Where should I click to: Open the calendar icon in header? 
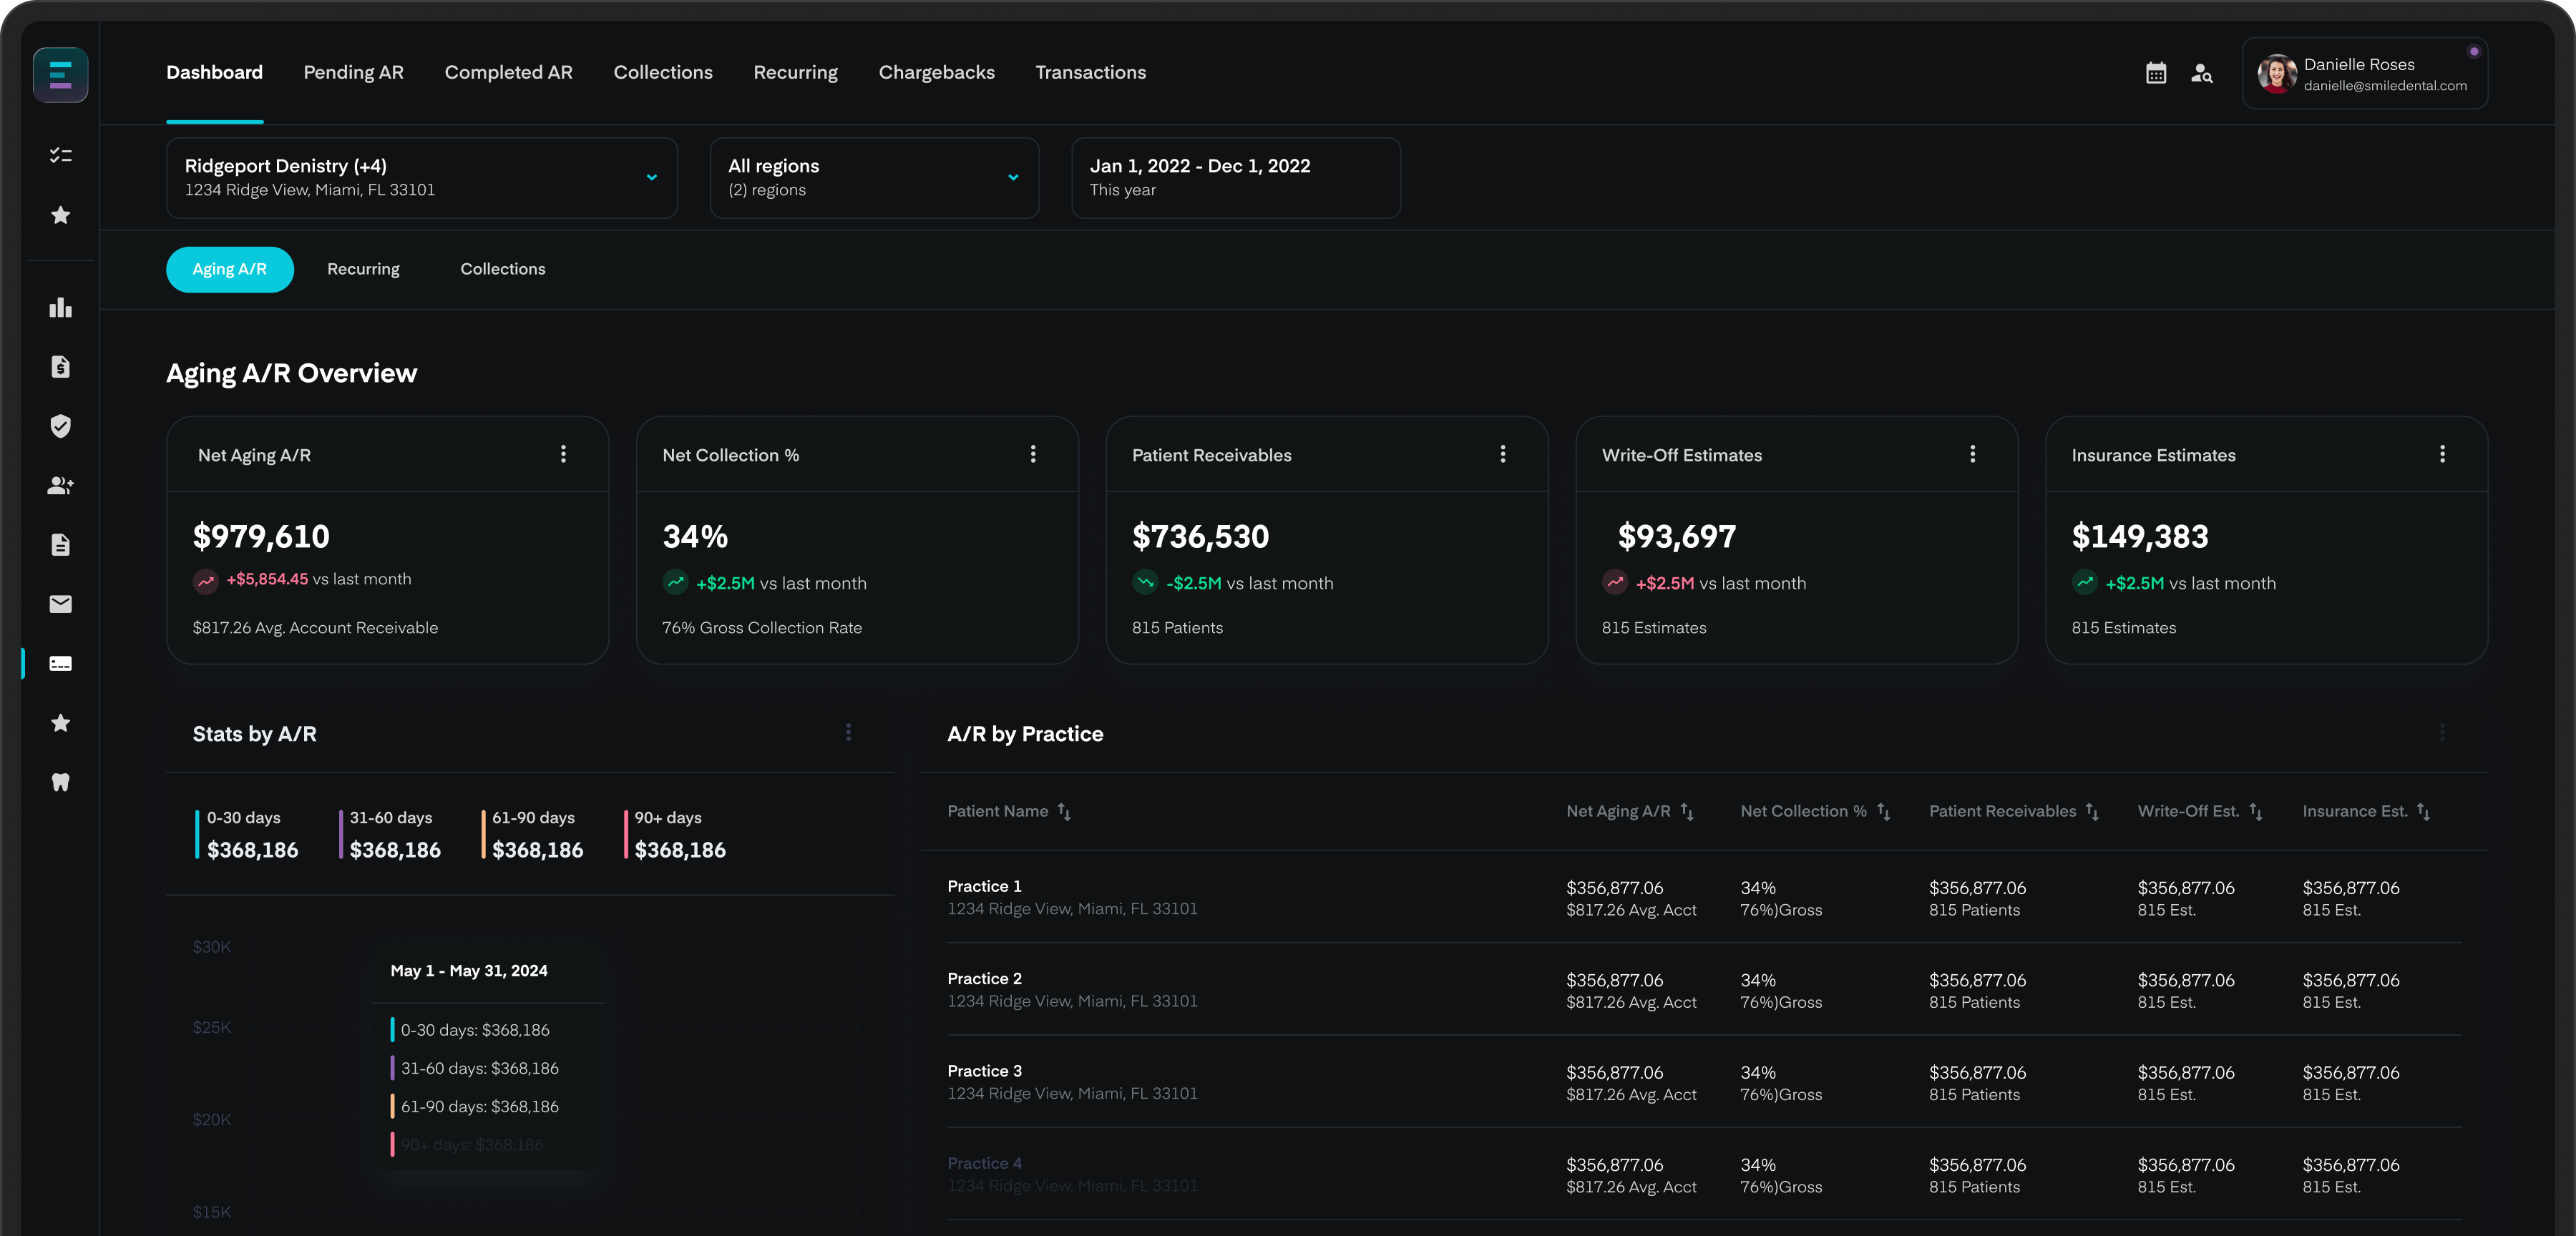coord(2156,73)
